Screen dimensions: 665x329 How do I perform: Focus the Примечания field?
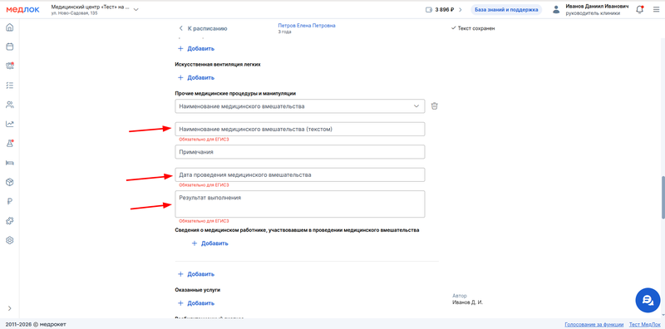(x=300, y=152)
